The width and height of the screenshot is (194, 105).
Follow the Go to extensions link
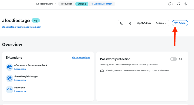click(81, 58)
